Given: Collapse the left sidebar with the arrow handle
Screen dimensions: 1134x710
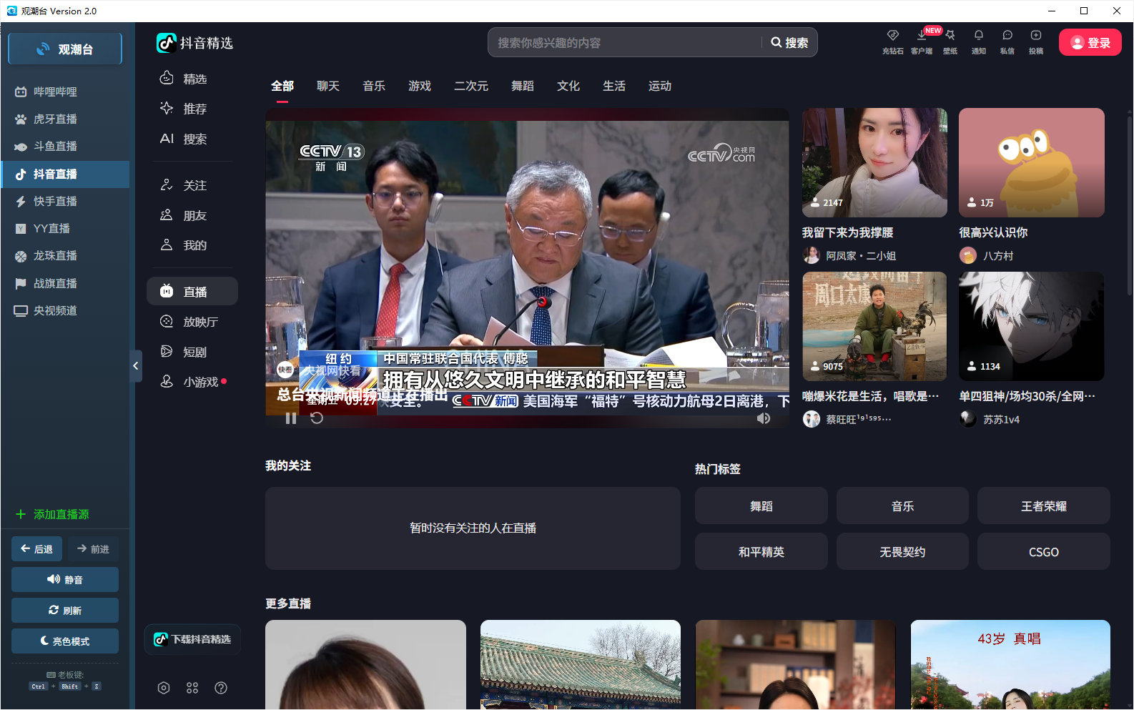Looking at the screenshot, I should 135,366.
